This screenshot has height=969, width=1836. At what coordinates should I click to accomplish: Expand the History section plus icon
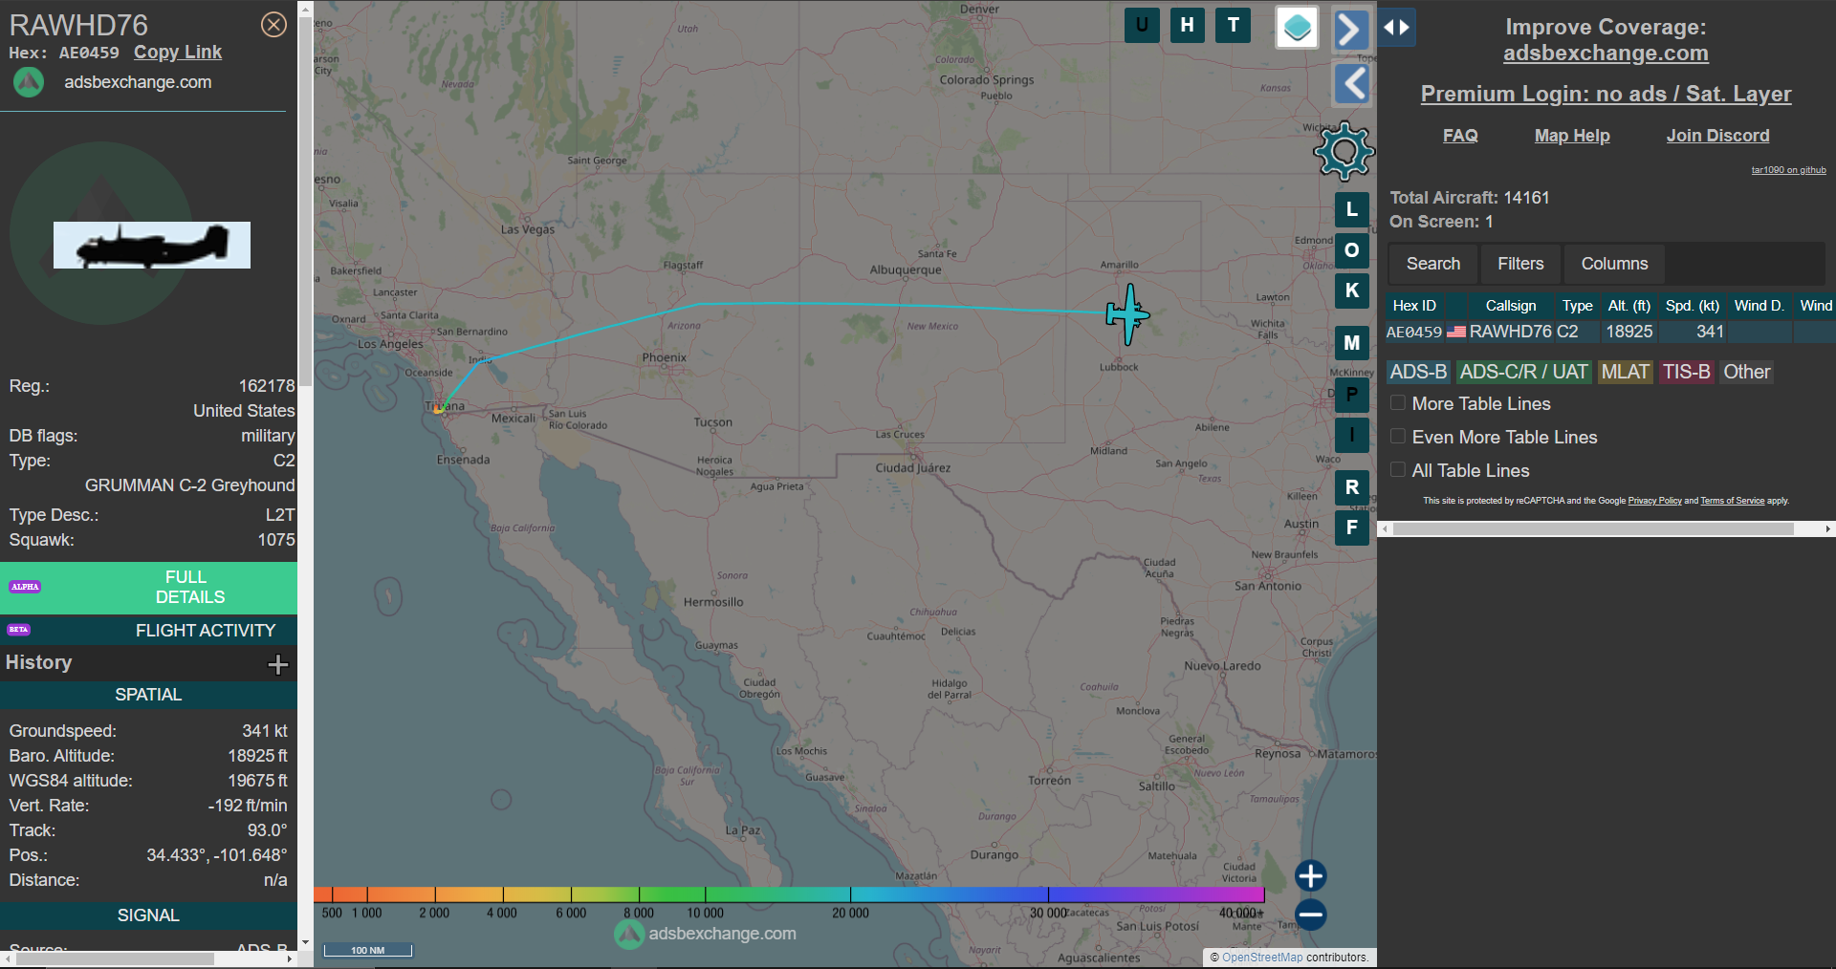pos(277,664)
